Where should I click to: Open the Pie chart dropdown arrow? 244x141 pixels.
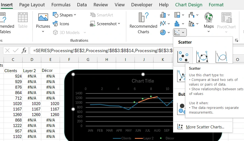pyautogui.click(x=168, y=32)
